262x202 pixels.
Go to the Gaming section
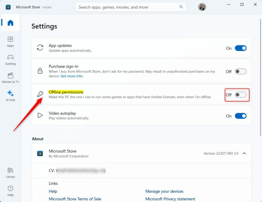10,60
